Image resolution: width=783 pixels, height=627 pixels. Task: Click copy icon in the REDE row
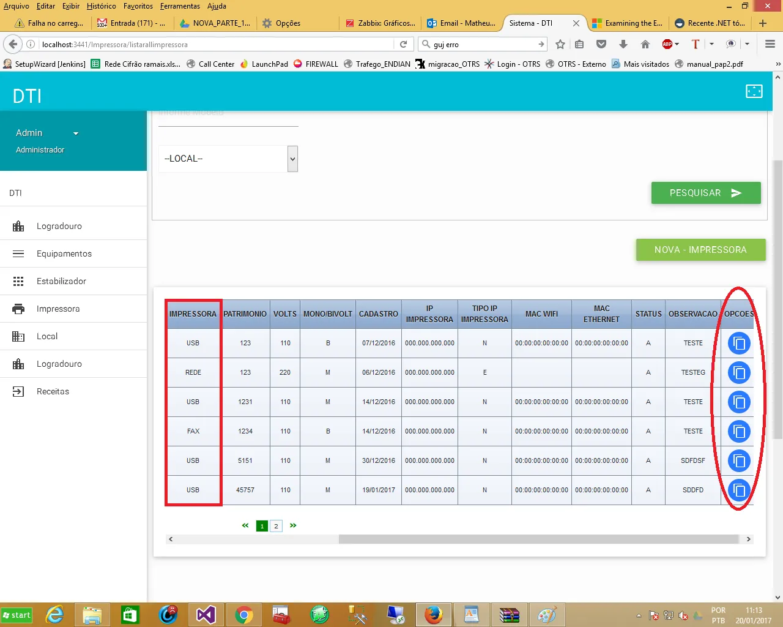click(x=739, y=373)
